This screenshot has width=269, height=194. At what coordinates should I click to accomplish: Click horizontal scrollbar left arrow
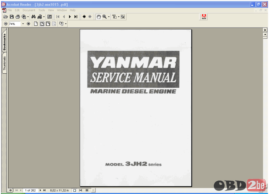click(x=93, y=190)
